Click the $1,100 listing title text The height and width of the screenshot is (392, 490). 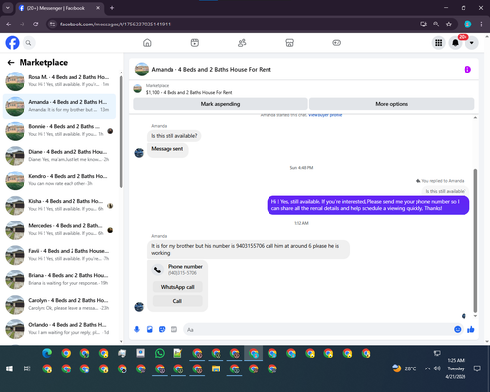(189, 93)
